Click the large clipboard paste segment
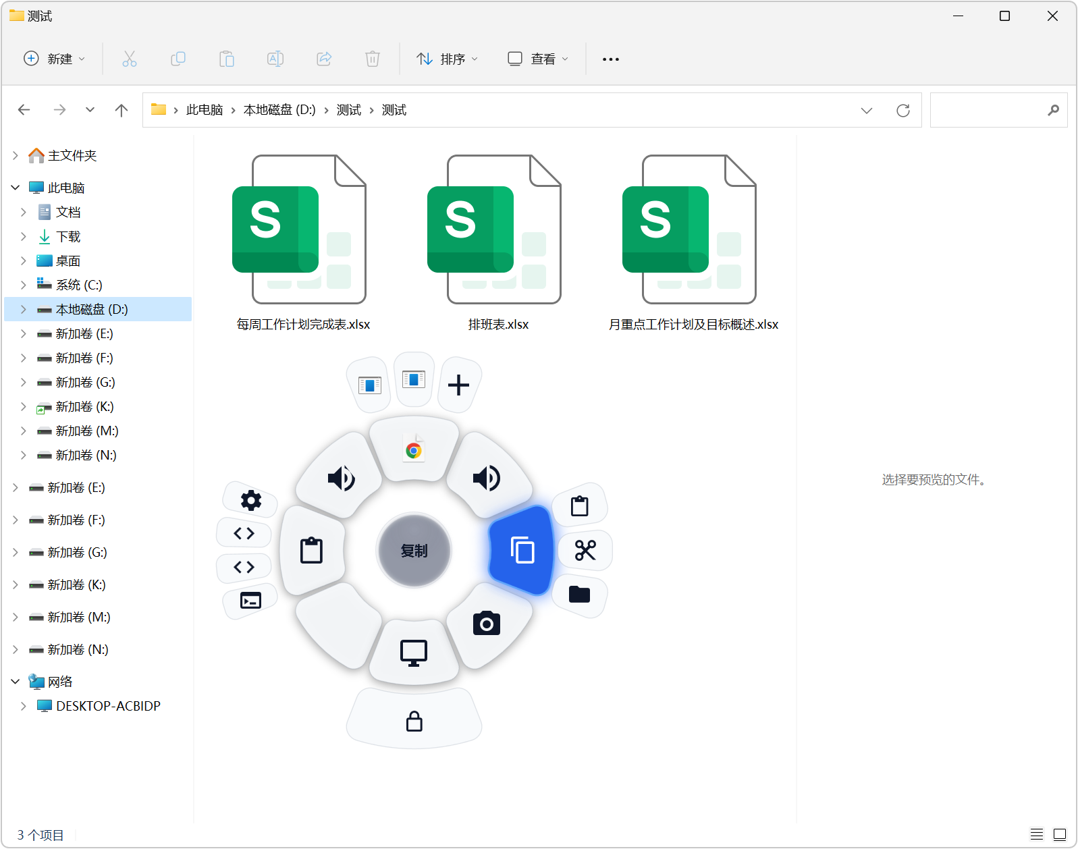The width and height of the screenshot is (1078, 849). (x=311, y=551)
